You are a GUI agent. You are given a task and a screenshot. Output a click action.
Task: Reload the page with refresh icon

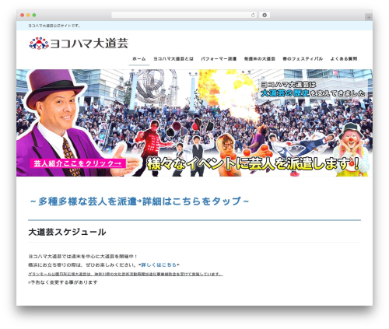tap(253, 16)
